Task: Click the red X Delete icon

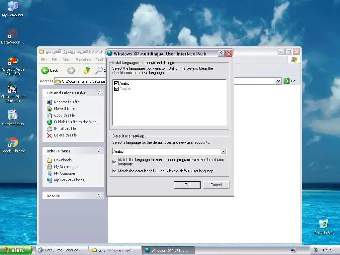Action: click(49, 135)
